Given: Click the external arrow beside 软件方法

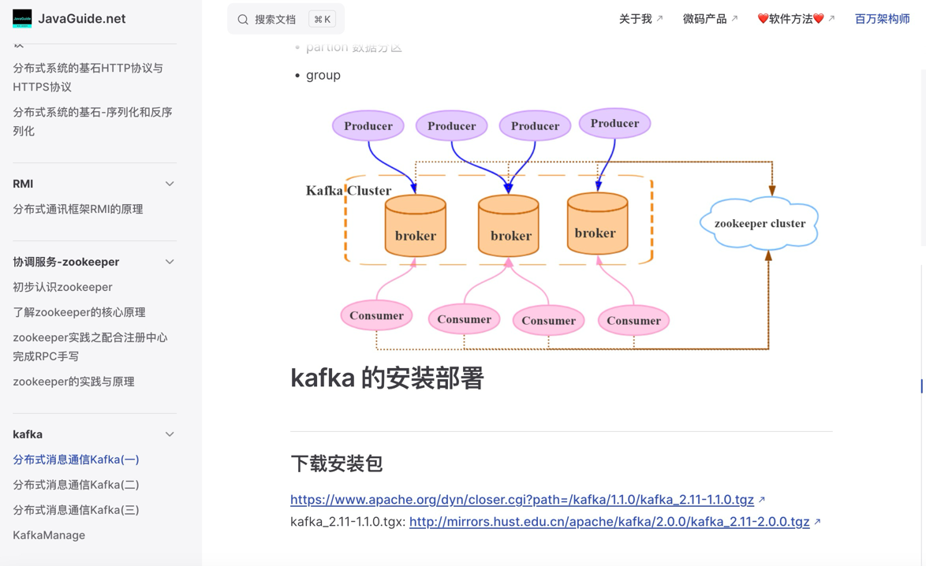Looking at the screenshot, I should point(831,18).
